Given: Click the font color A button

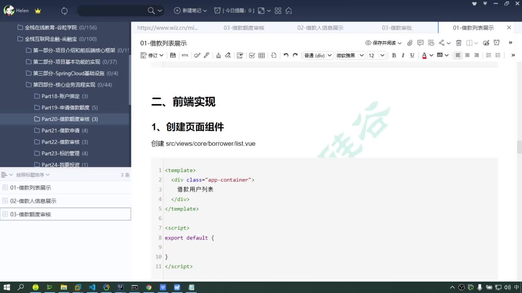Looking at the screenshot, I should [424, 55].
